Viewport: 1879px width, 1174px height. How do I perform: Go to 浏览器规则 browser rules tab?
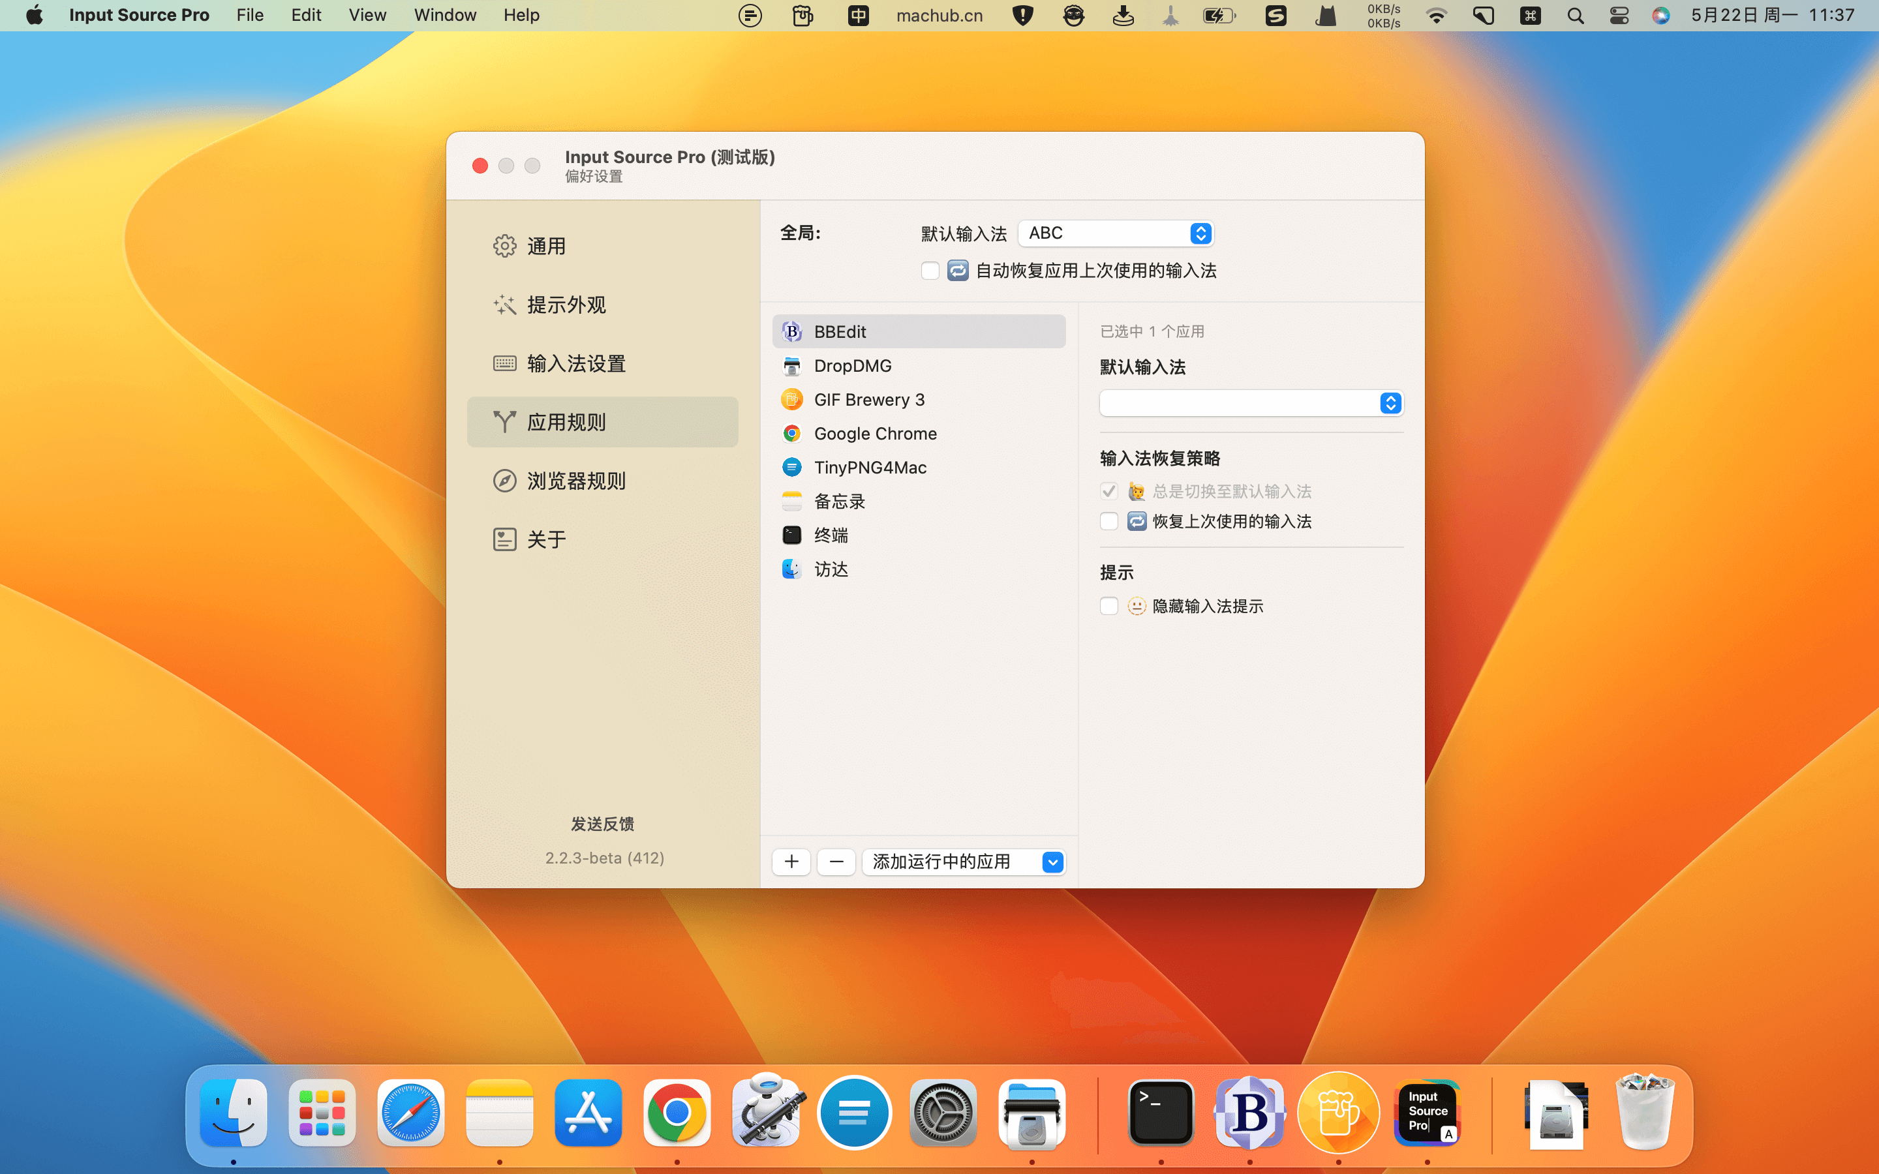pyautogui.click(x=602, y=481)
